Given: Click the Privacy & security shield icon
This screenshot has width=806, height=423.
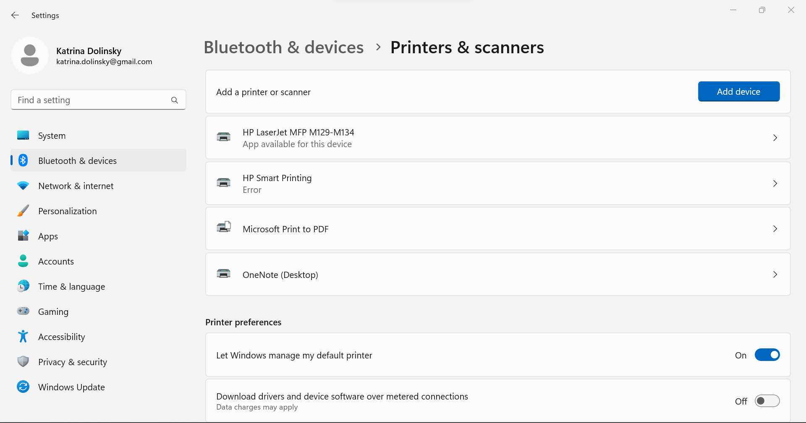Looking at the screenshot, I should [x=23, y=361].
